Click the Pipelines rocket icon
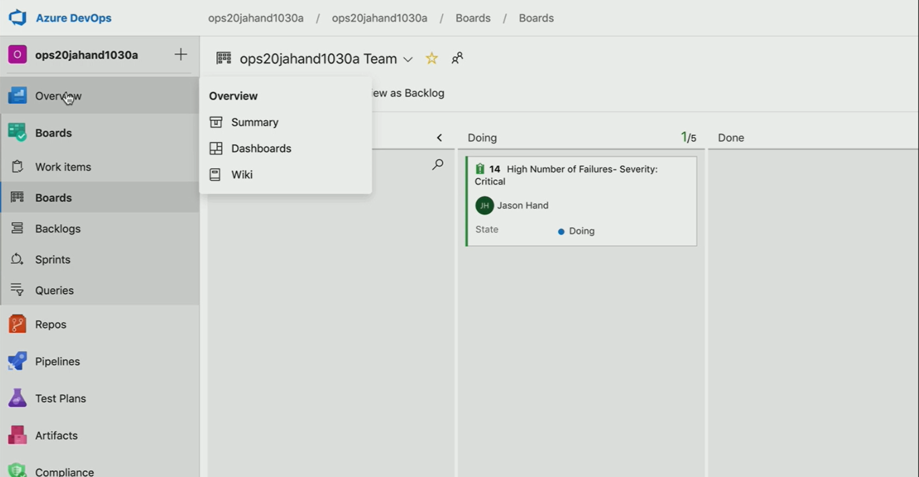Screen dimensions: 919x477 tap(17, 361)
